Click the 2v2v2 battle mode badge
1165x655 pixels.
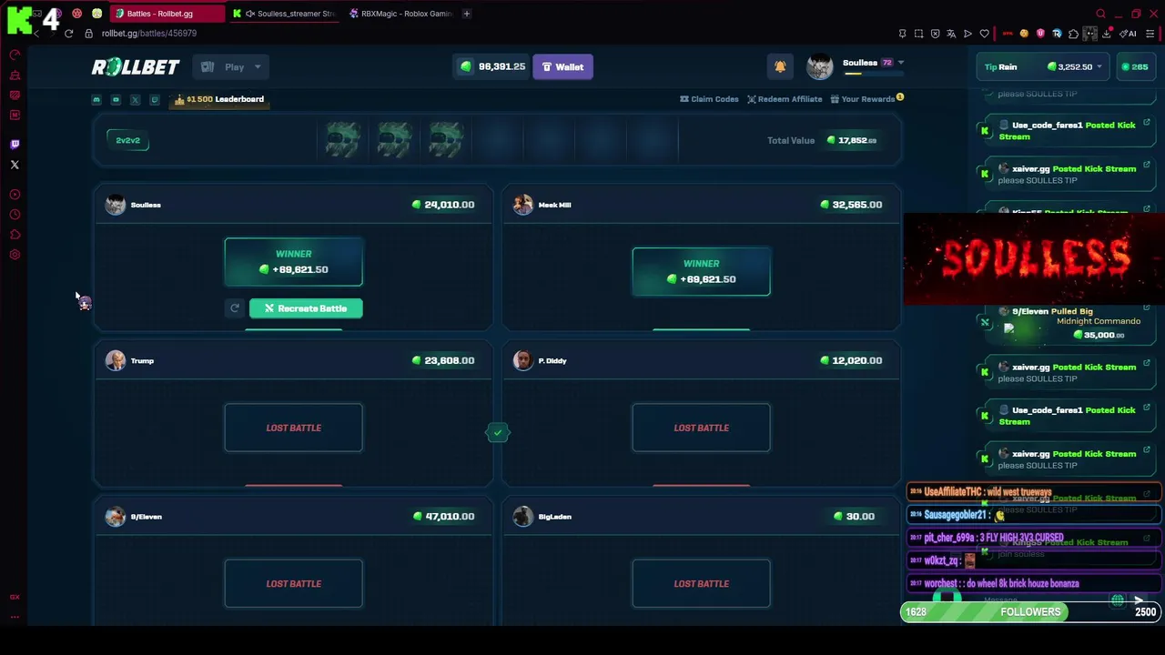pos(127,141)
